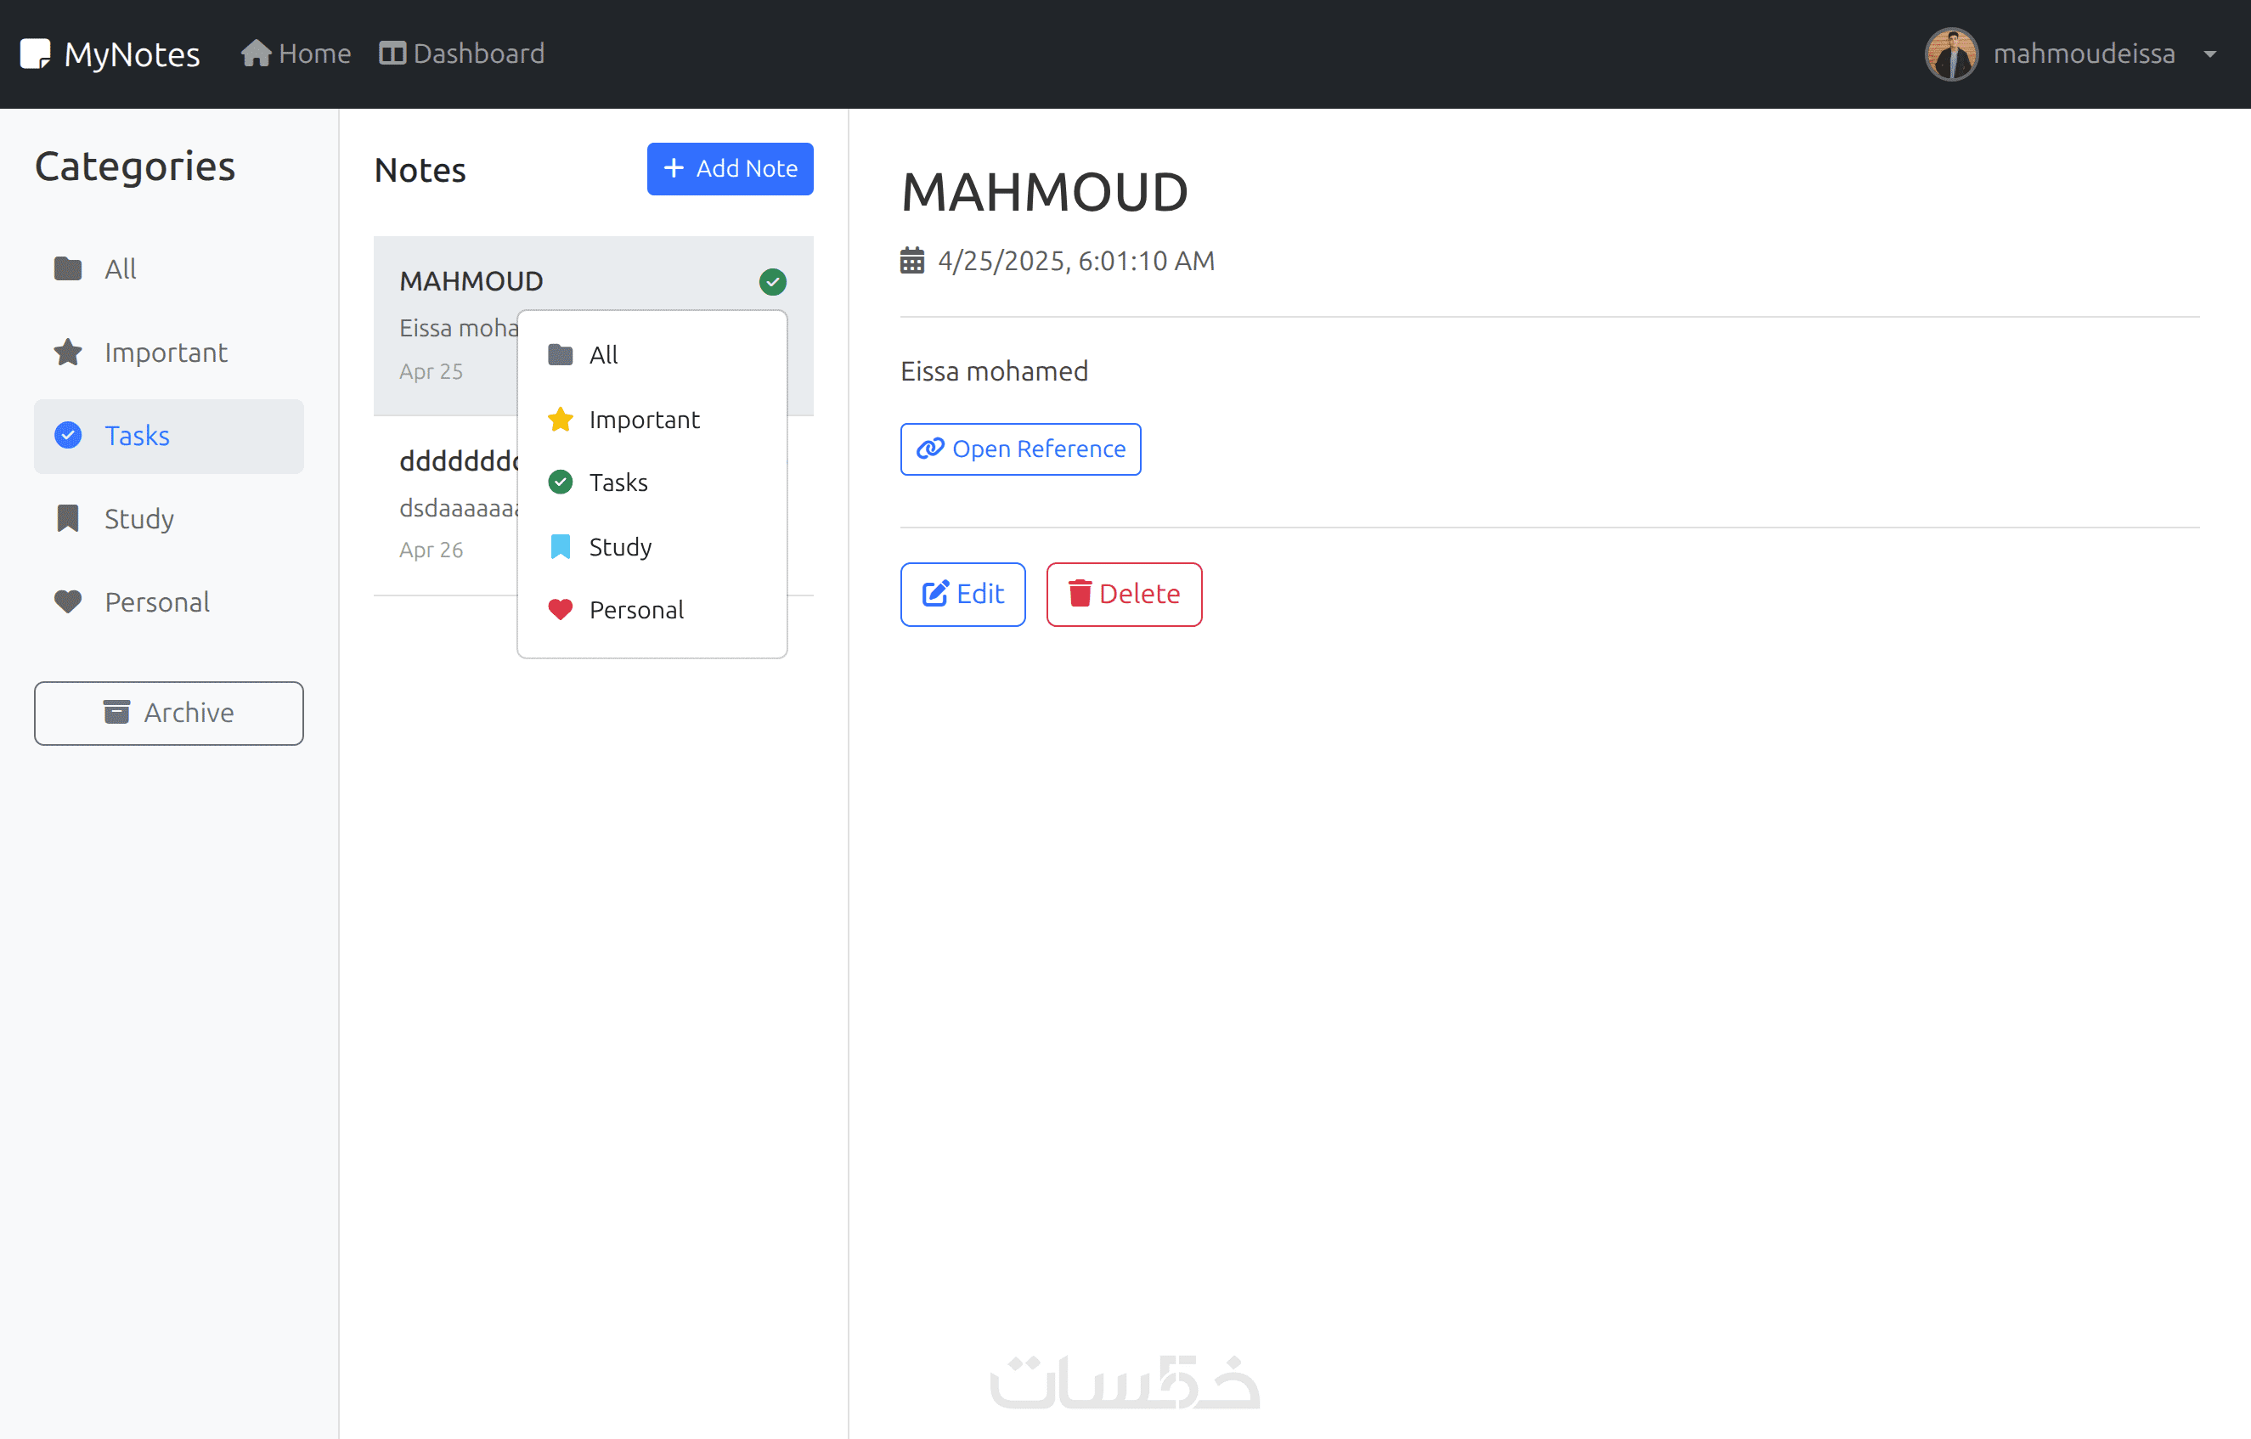Screen dimensions: 2251x1439
Task: Open the Study category in the sidebar
Action: click(x=138, y=519)
